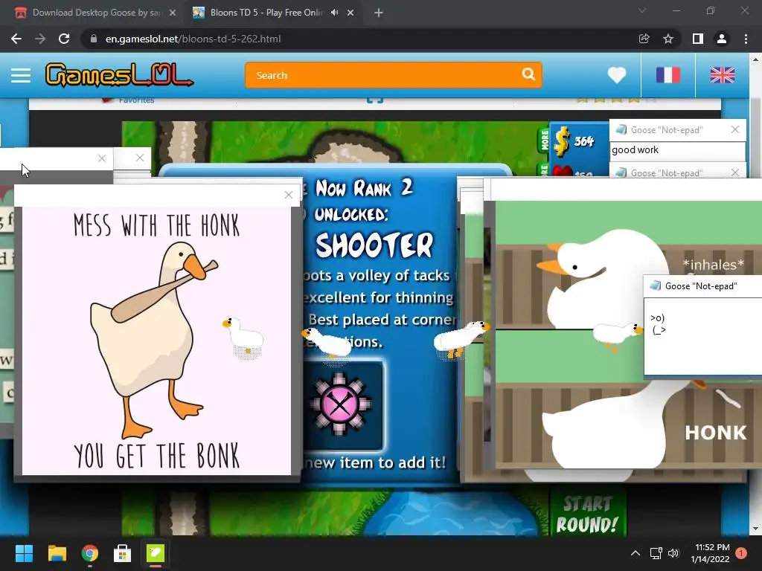This screenshot has height=571, width=762.
Task: Show hidden tray icons chevron
Action: coord(635,553)
